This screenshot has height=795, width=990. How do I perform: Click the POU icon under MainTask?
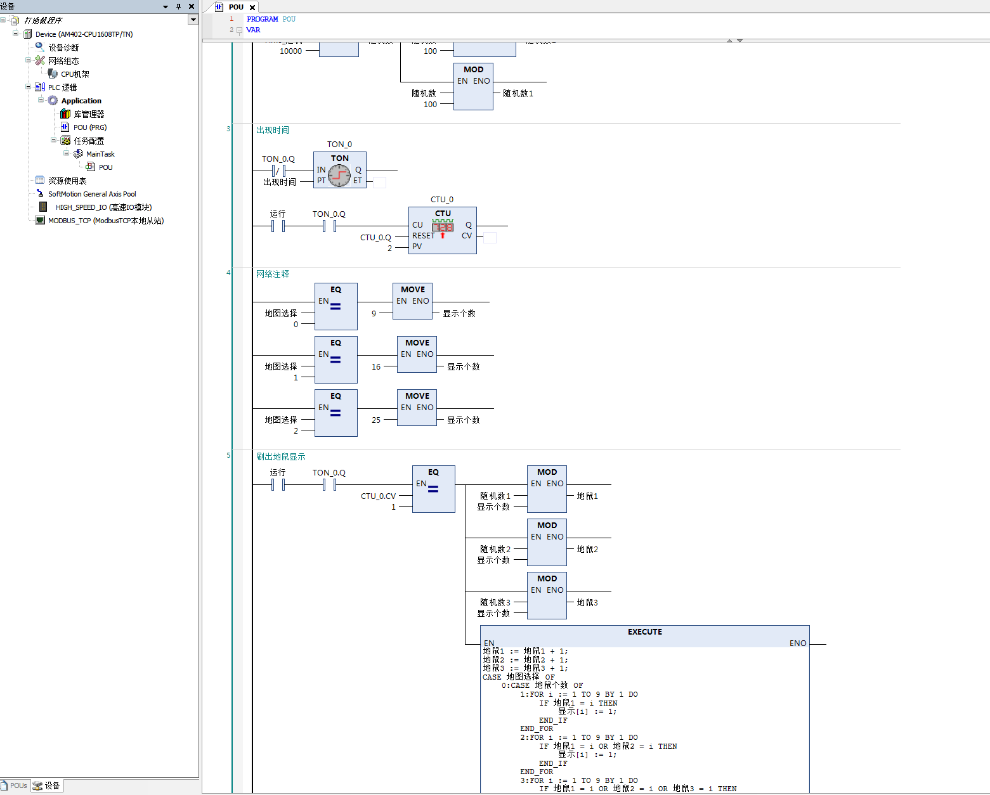[91, 167]
